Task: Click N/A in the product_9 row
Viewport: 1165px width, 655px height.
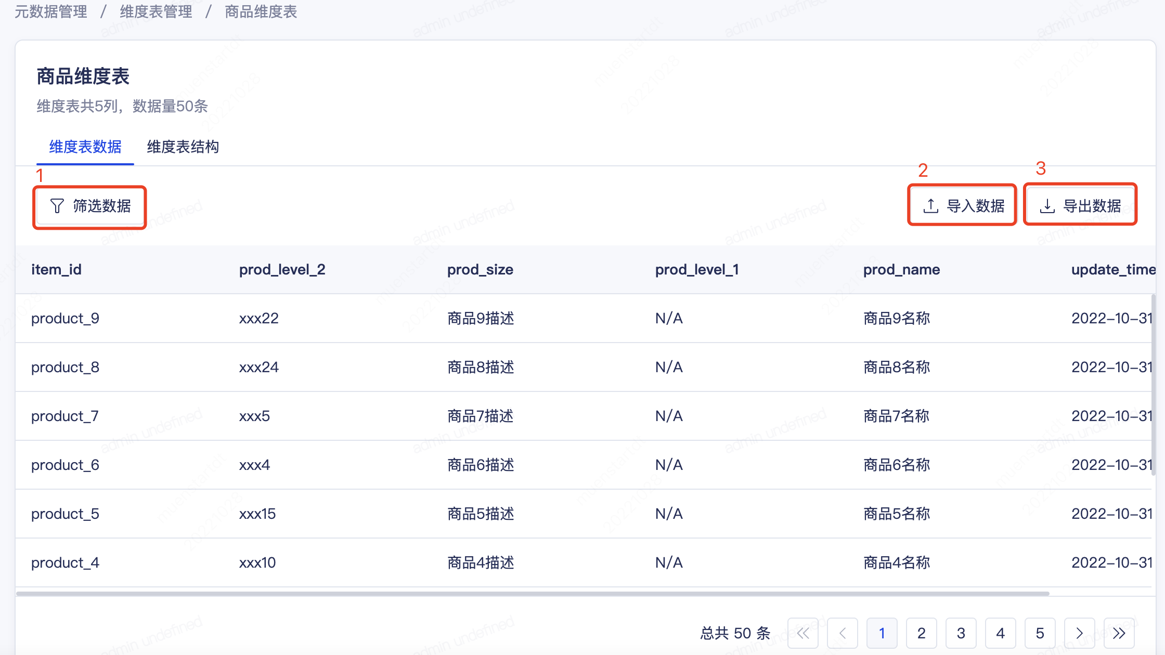Action: click(669, 318)
